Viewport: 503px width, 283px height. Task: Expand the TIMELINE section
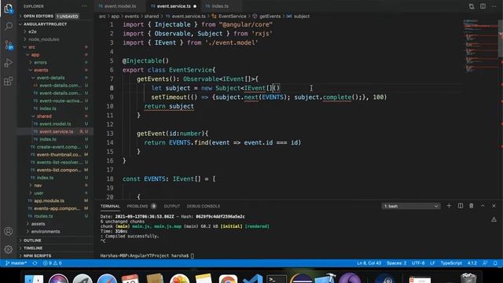click(33, 248)
